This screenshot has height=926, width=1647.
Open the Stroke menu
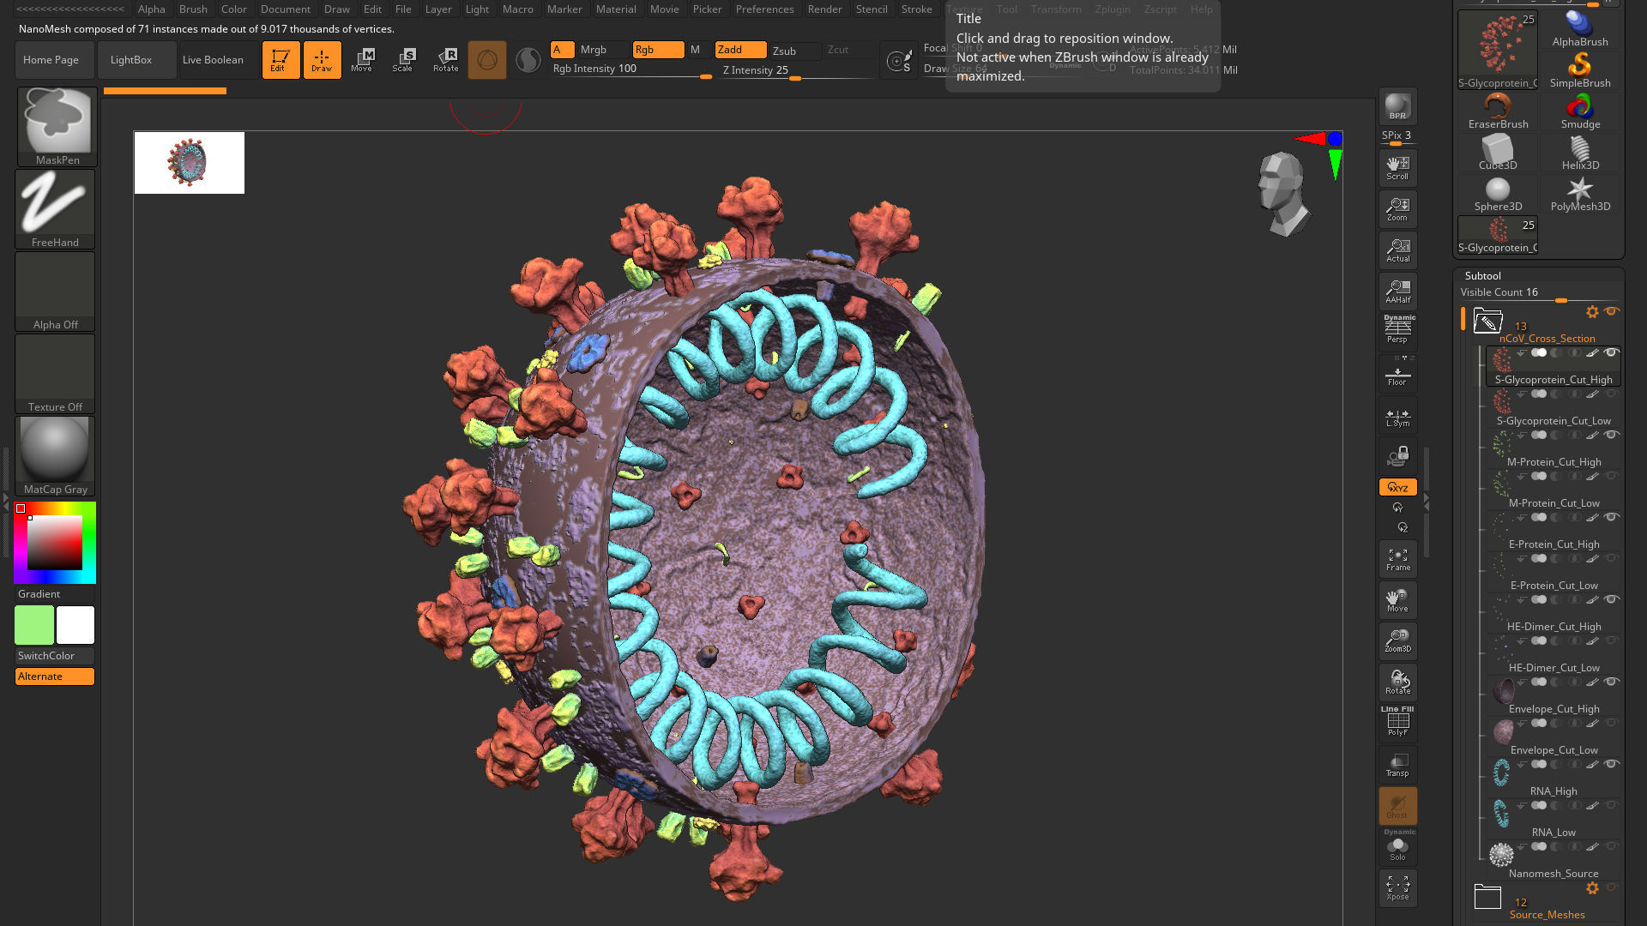click(x=916, y=9)
